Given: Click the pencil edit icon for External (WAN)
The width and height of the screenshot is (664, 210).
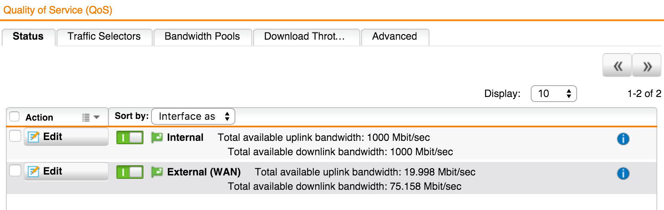Looking at the screenshot, I should point(33,172).
